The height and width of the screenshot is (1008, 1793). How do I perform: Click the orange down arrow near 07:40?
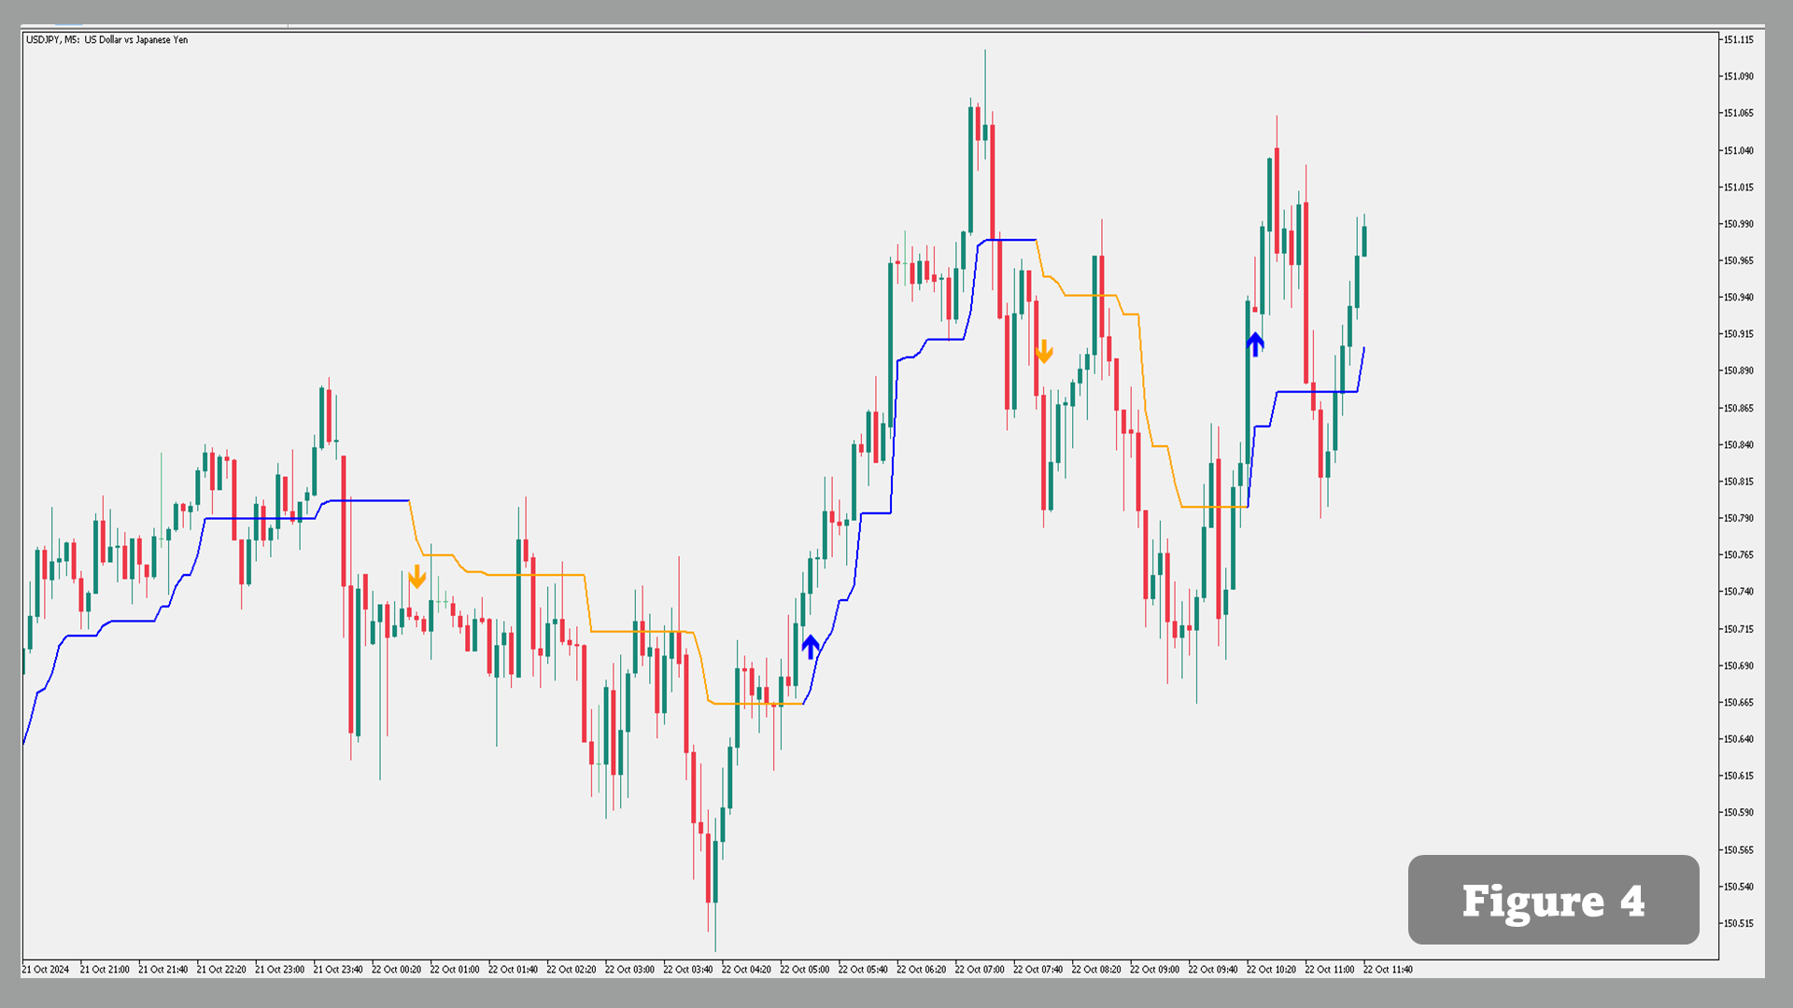pos(1044,352)
